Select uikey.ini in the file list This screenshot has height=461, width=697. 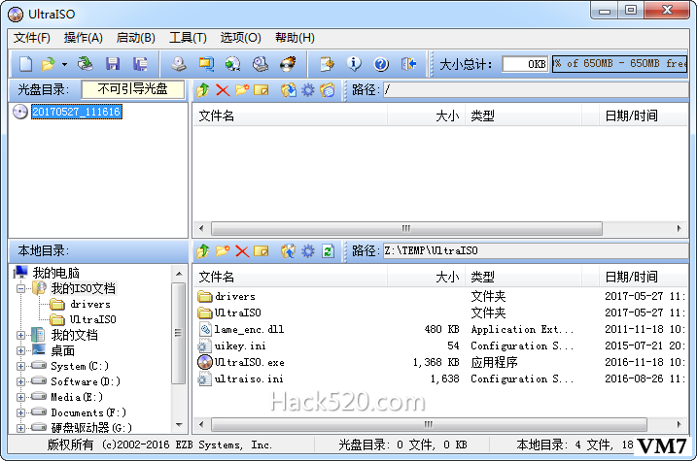point(240,346)
